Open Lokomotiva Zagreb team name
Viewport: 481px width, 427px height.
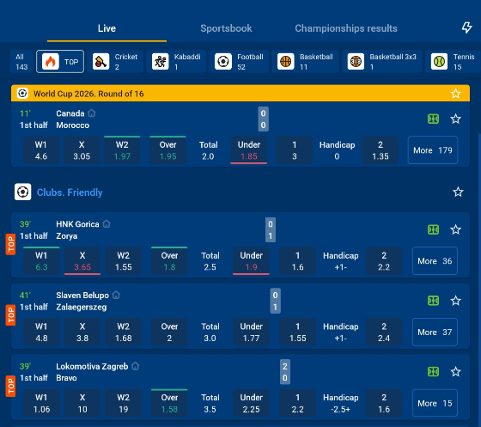click(92, 366)
